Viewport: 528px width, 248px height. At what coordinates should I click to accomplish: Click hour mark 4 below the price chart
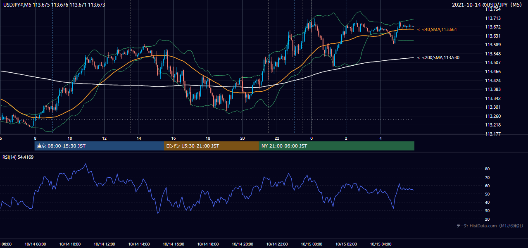click(x=381, y=138)
